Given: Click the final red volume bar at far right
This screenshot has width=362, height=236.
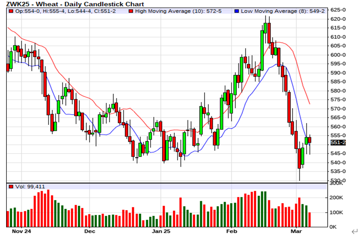Looking at the screenshot, I should pyautogui.click(x=310, y=220).
